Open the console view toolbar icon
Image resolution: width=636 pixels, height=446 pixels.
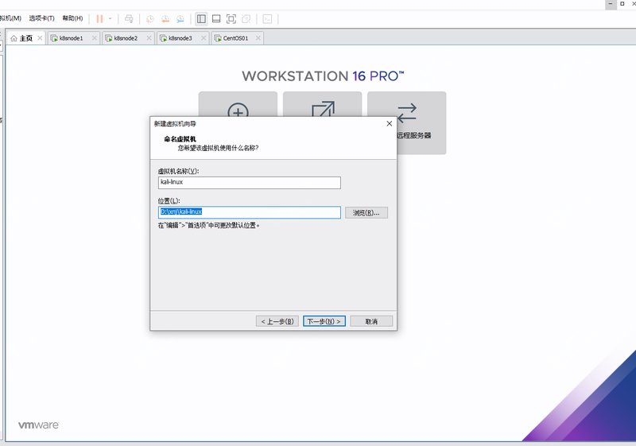point(268,18)
